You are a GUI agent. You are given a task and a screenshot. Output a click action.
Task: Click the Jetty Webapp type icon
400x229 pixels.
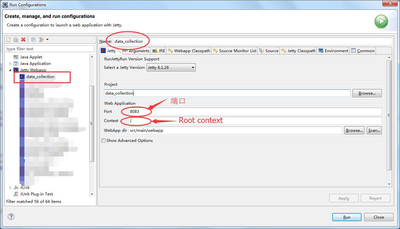click(16, 70)
